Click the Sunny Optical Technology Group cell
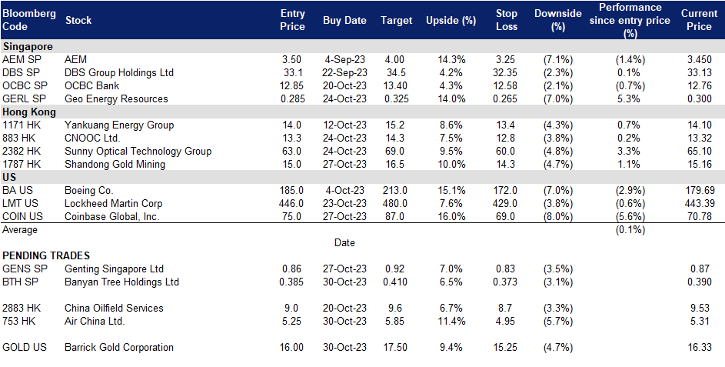This screenshot has height=367, width=725. (x=138, y=152)
